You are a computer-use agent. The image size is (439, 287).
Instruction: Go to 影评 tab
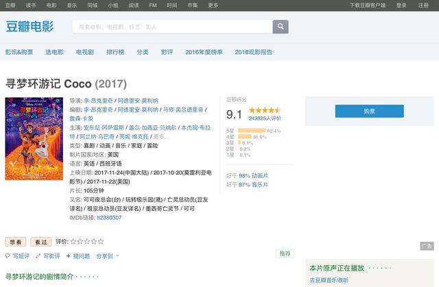tap(167, 52)
